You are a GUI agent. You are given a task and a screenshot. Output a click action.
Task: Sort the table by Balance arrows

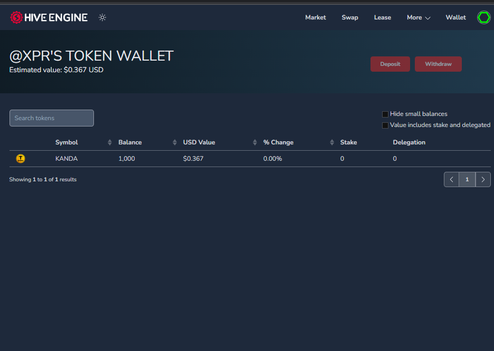pos(175,142)
